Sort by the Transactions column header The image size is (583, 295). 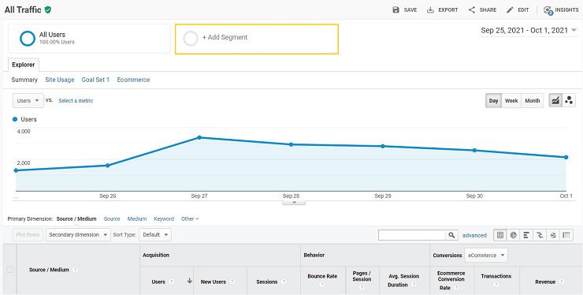[x=496, y=276]
